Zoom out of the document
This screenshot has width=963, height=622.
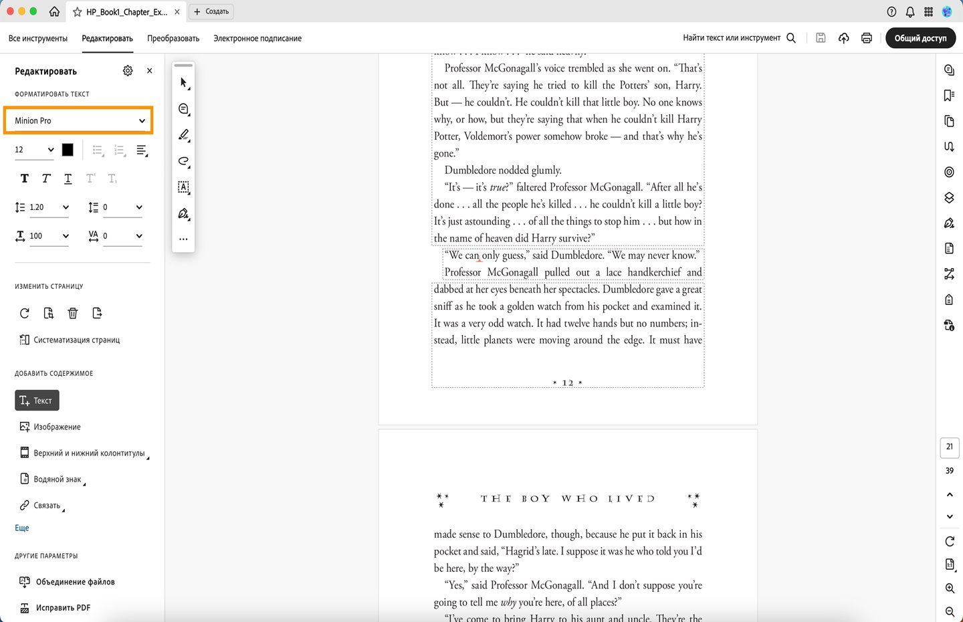tap(950, 611)
